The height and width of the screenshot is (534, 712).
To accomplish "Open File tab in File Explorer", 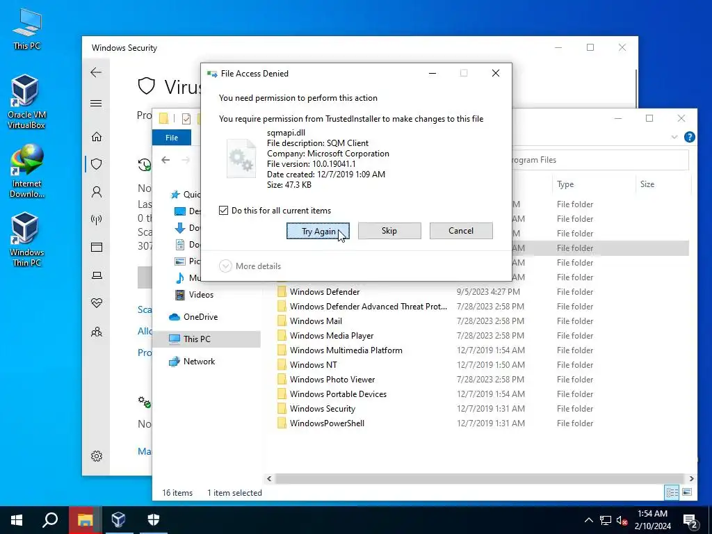I will click(x=172, y=138).
